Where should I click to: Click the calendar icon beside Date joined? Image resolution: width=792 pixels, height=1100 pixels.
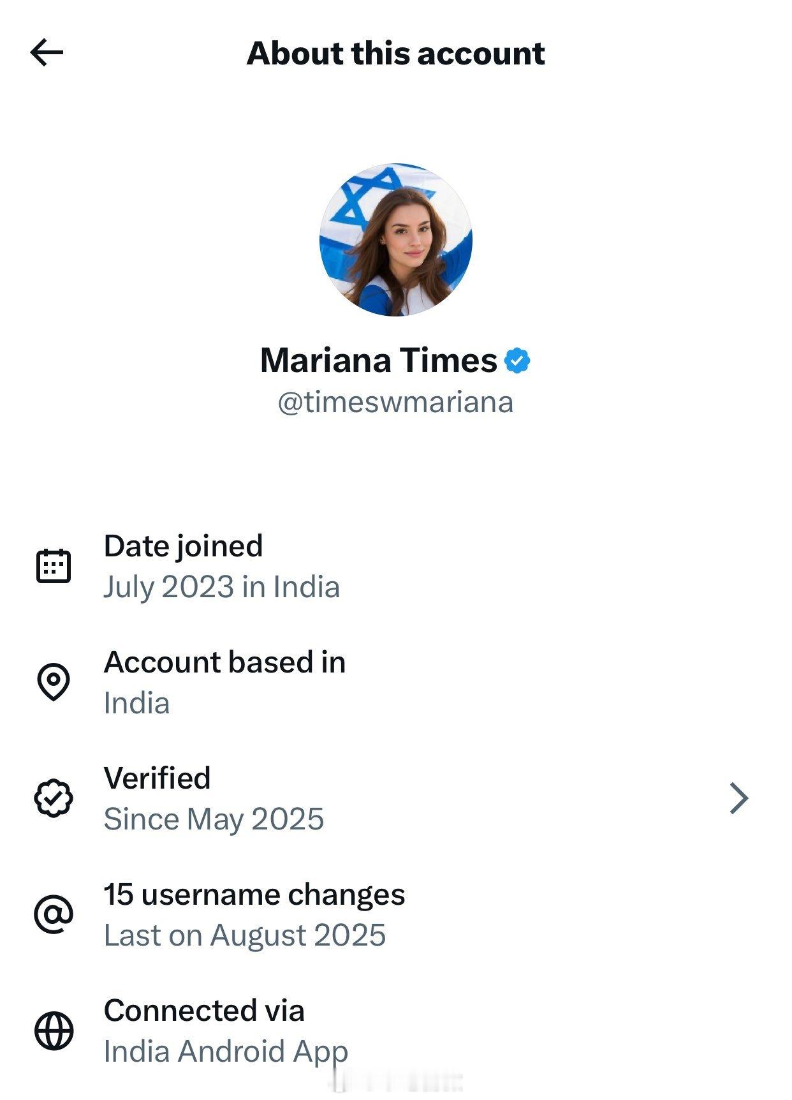tap(54, 565)
